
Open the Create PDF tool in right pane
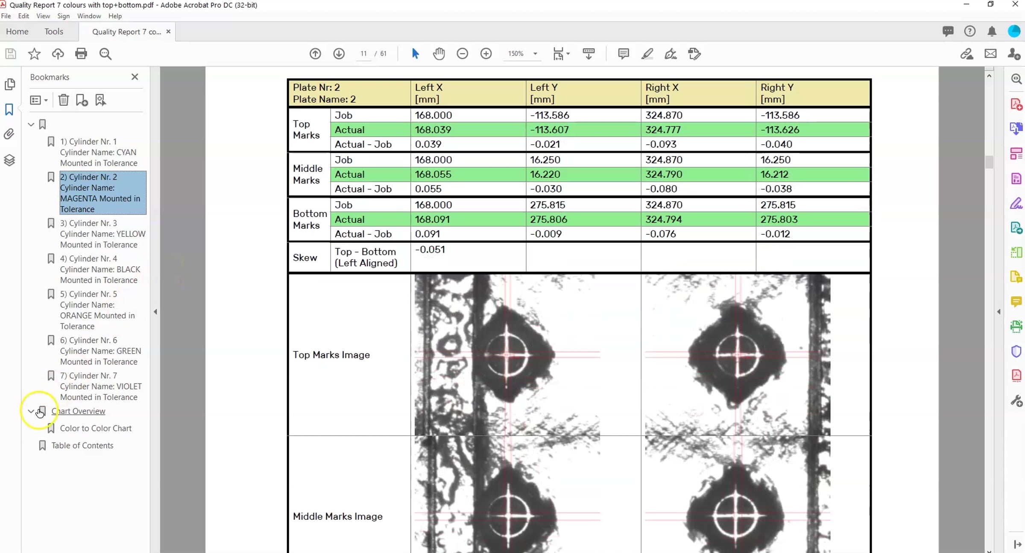click(x=1016, y=105)
